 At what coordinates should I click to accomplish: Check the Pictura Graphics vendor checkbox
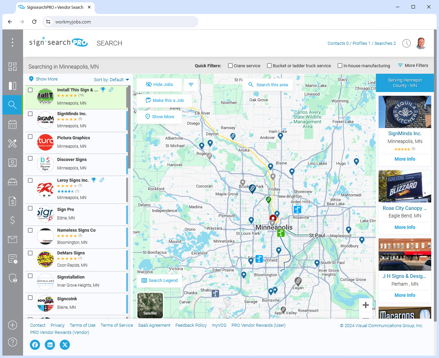click(30, 137)
